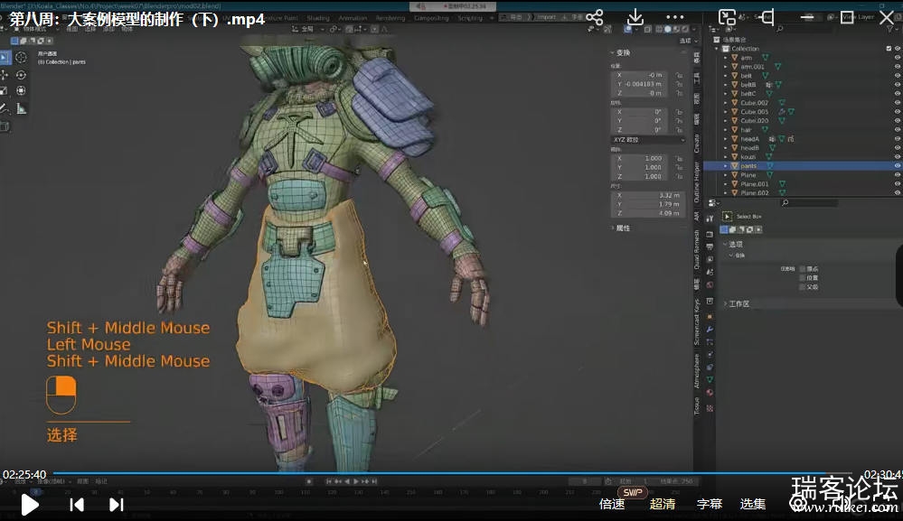The width and height of the screenshot is (903, 521).
Task: Click the Select Box icon in properties panel
Action: pyautogui.click(x=728, y=216)
